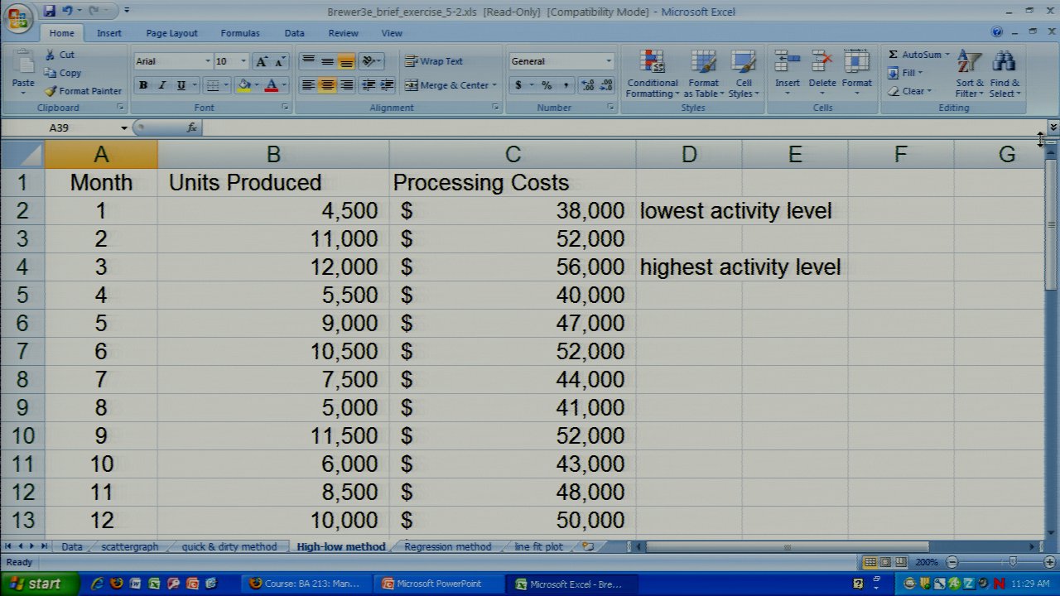The width and height of the screenshot is (1060, 596).
Task: Click inside the formula bar
Action: (580, 128)
